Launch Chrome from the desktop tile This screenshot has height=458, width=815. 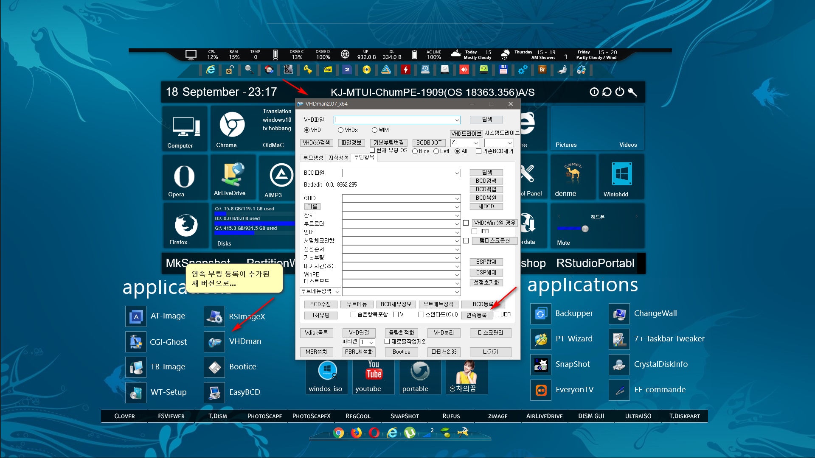pos(232,128)
